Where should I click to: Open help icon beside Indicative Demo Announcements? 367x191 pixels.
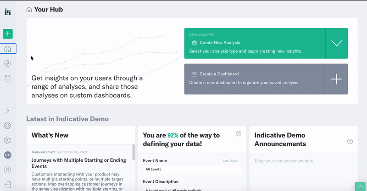pos(350,142)
